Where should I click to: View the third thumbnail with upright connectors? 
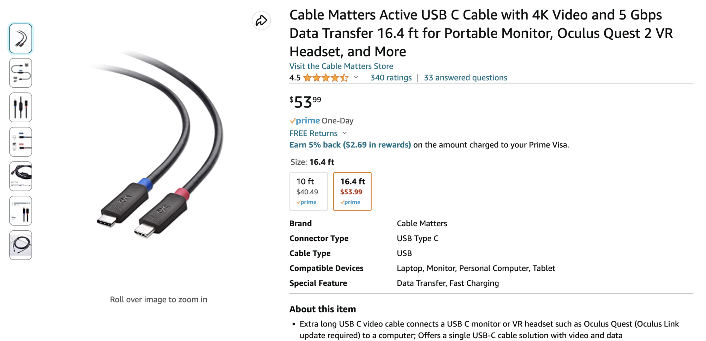20,107
